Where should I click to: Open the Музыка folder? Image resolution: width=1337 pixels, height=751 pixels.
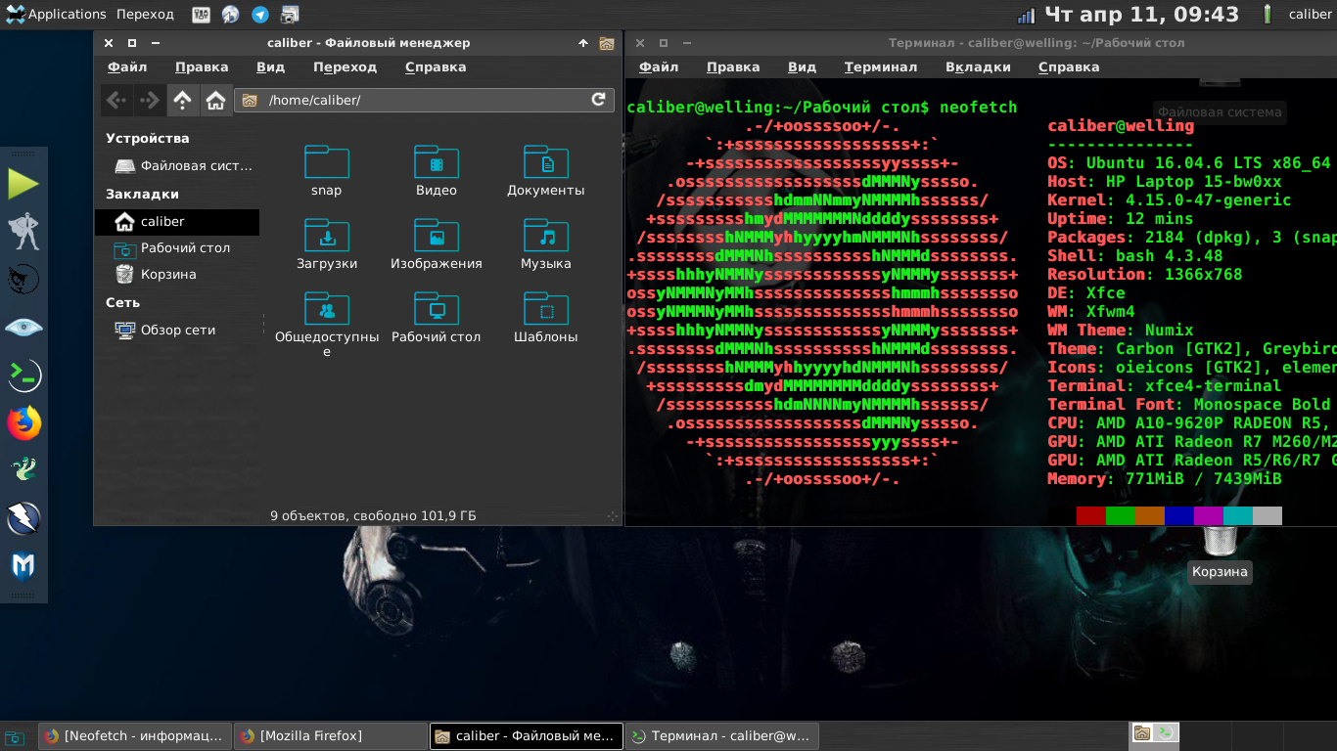546,244
